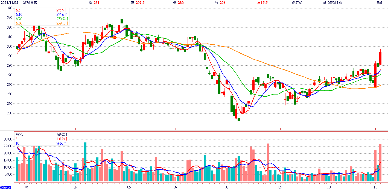388x192 pixels.
Task: Click the VOL label in volume panel
Action: pos(19,135)
